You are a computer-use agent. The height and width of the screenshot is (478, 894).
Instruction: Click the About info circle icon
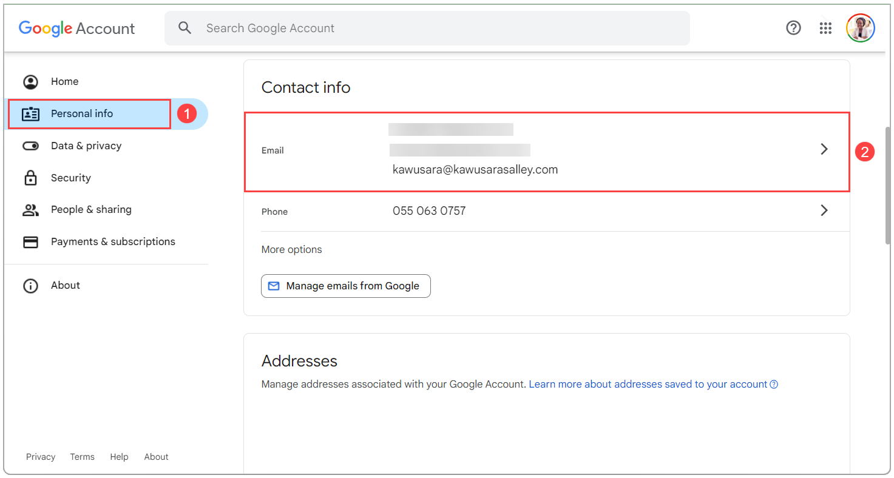point(30,286)
